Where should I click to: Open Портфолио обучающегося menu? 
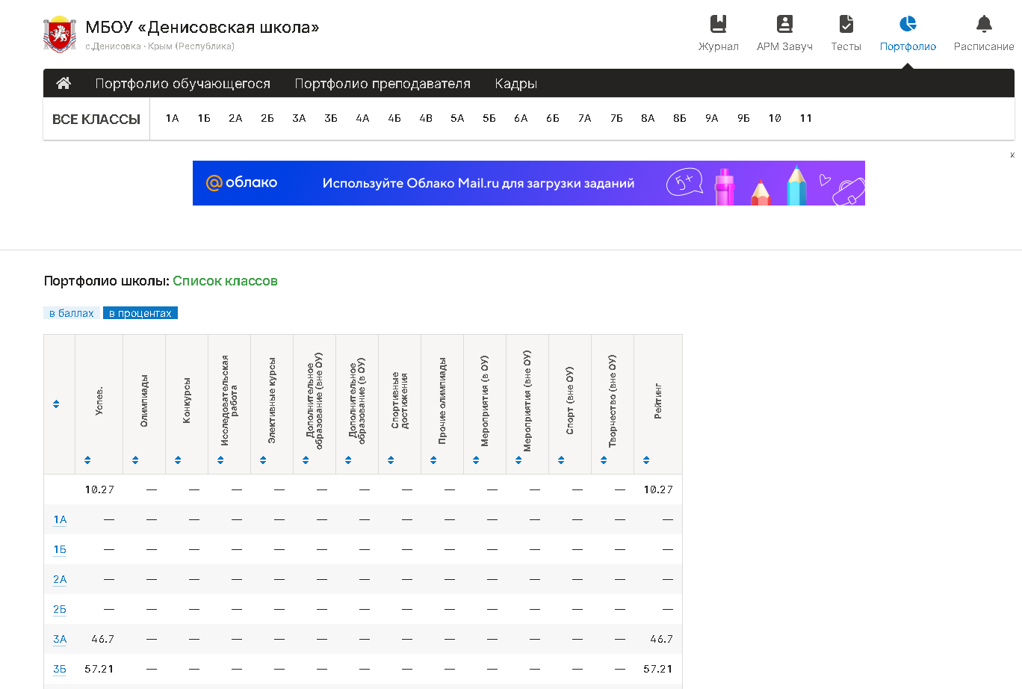182,84
